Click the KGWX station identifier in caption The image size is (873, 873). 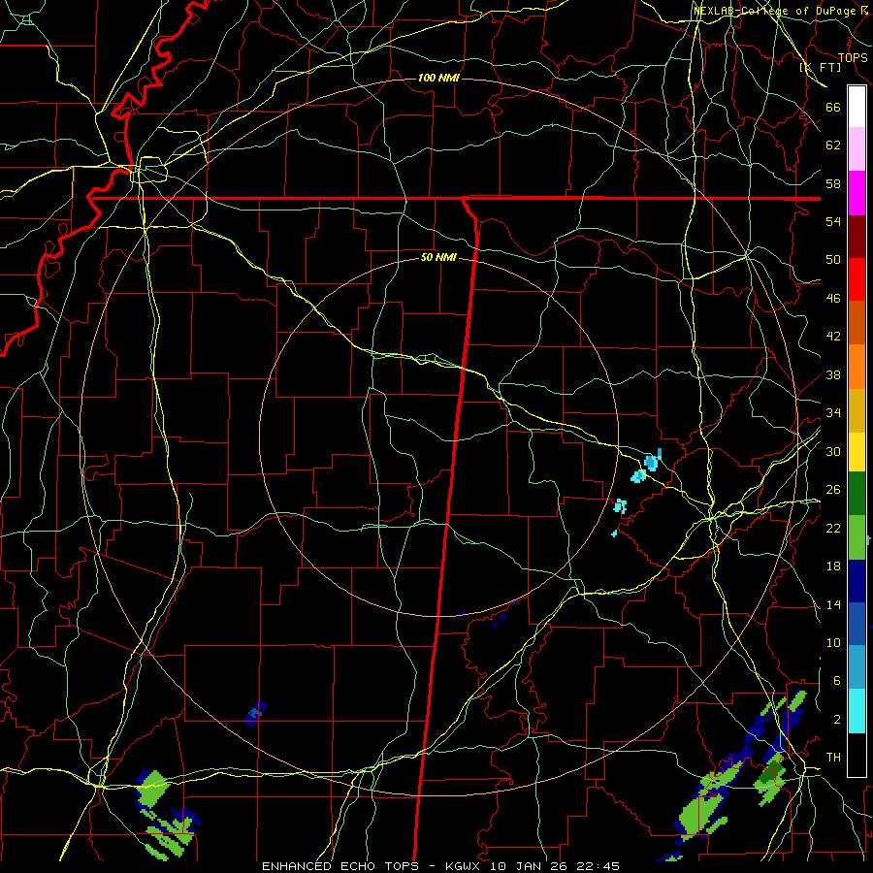[462, 866]
